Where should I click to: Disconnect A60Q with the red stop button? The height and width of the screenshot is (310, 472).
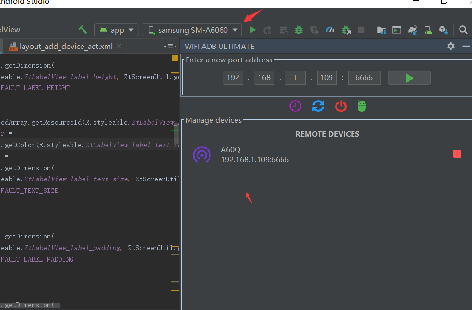(x=457, y=154)
